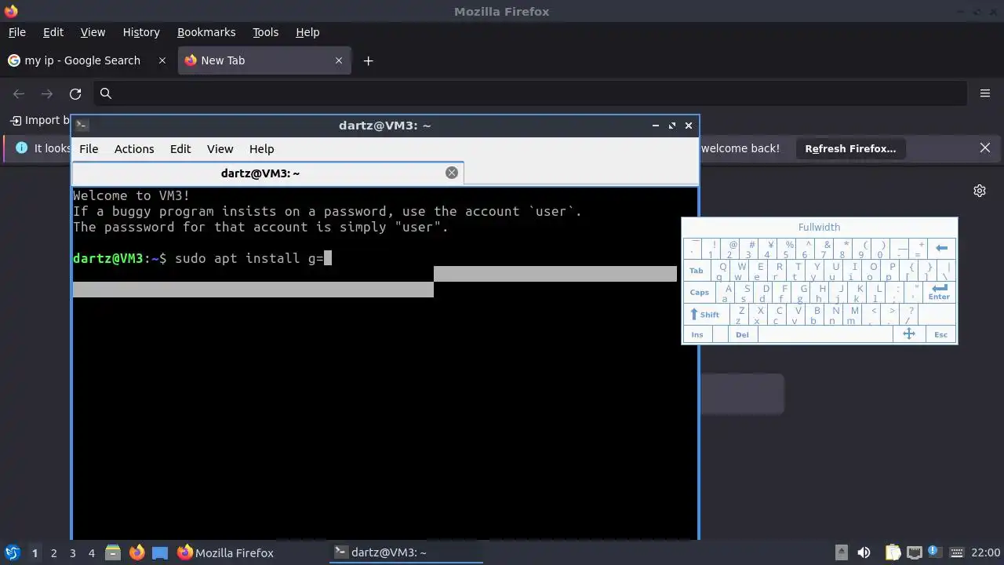
Task: Reload the page in Firefox toolbar
Action: tap(75, 93)
